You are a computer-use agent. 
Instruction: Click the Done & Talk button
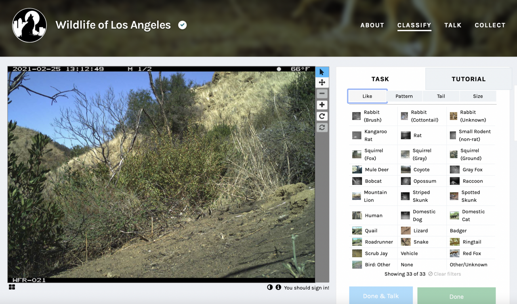[x=381, y=296]
